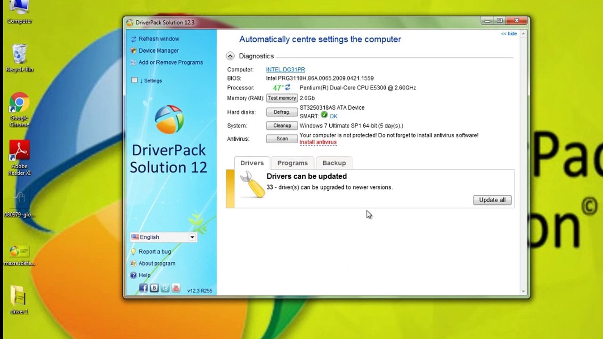
Task: Enable the Settings checkbox
Action: 135,80
